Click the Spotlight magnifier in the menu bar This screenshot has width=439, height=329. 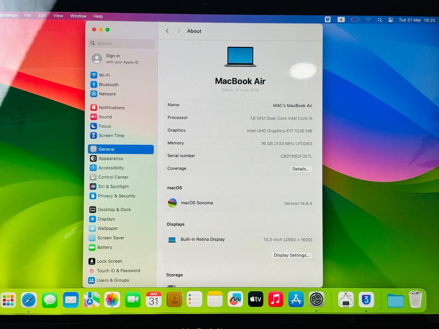380,20
